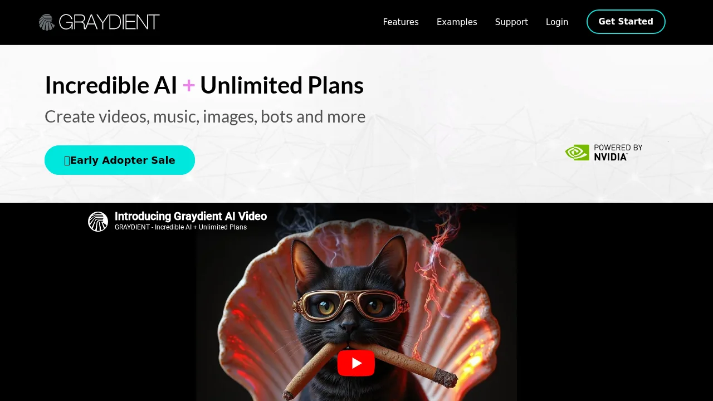Open the Examples menu item
713x401 pixels.
point(457,22)
